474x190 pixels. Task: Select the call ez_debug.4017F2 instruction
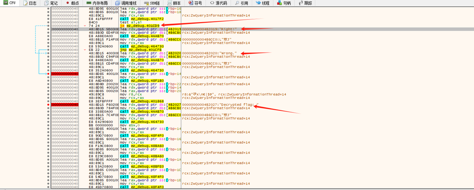tap(140, 19)
